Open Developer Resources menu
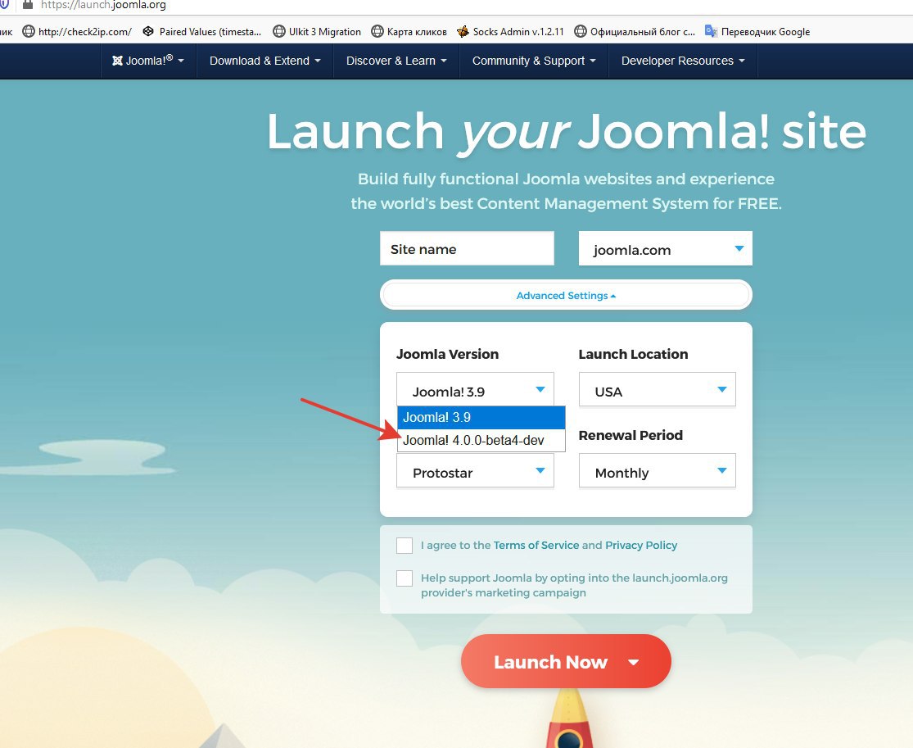Viewport: 913px width, 748px height. [x=683, y=61]
